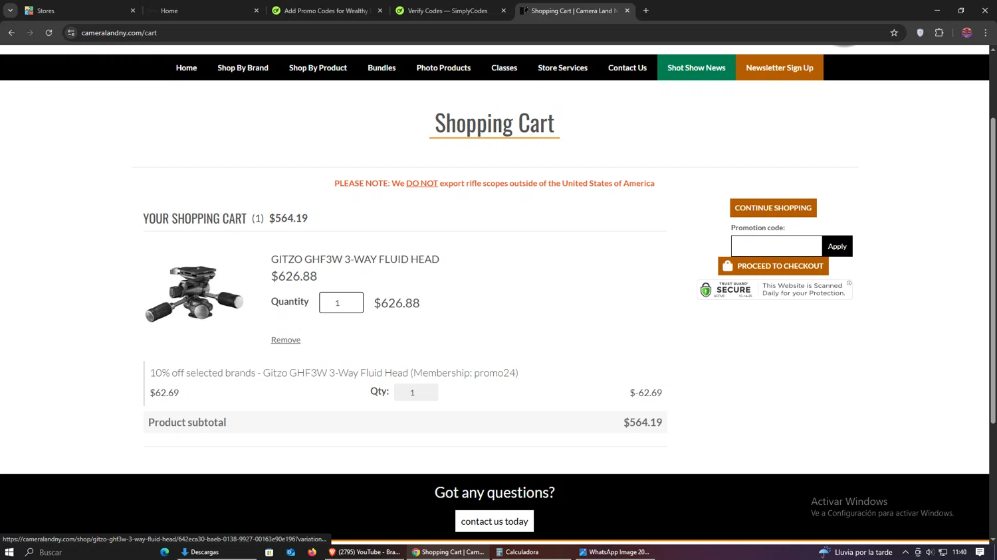Open Shop By Product menu

click(x=318, y=68)
